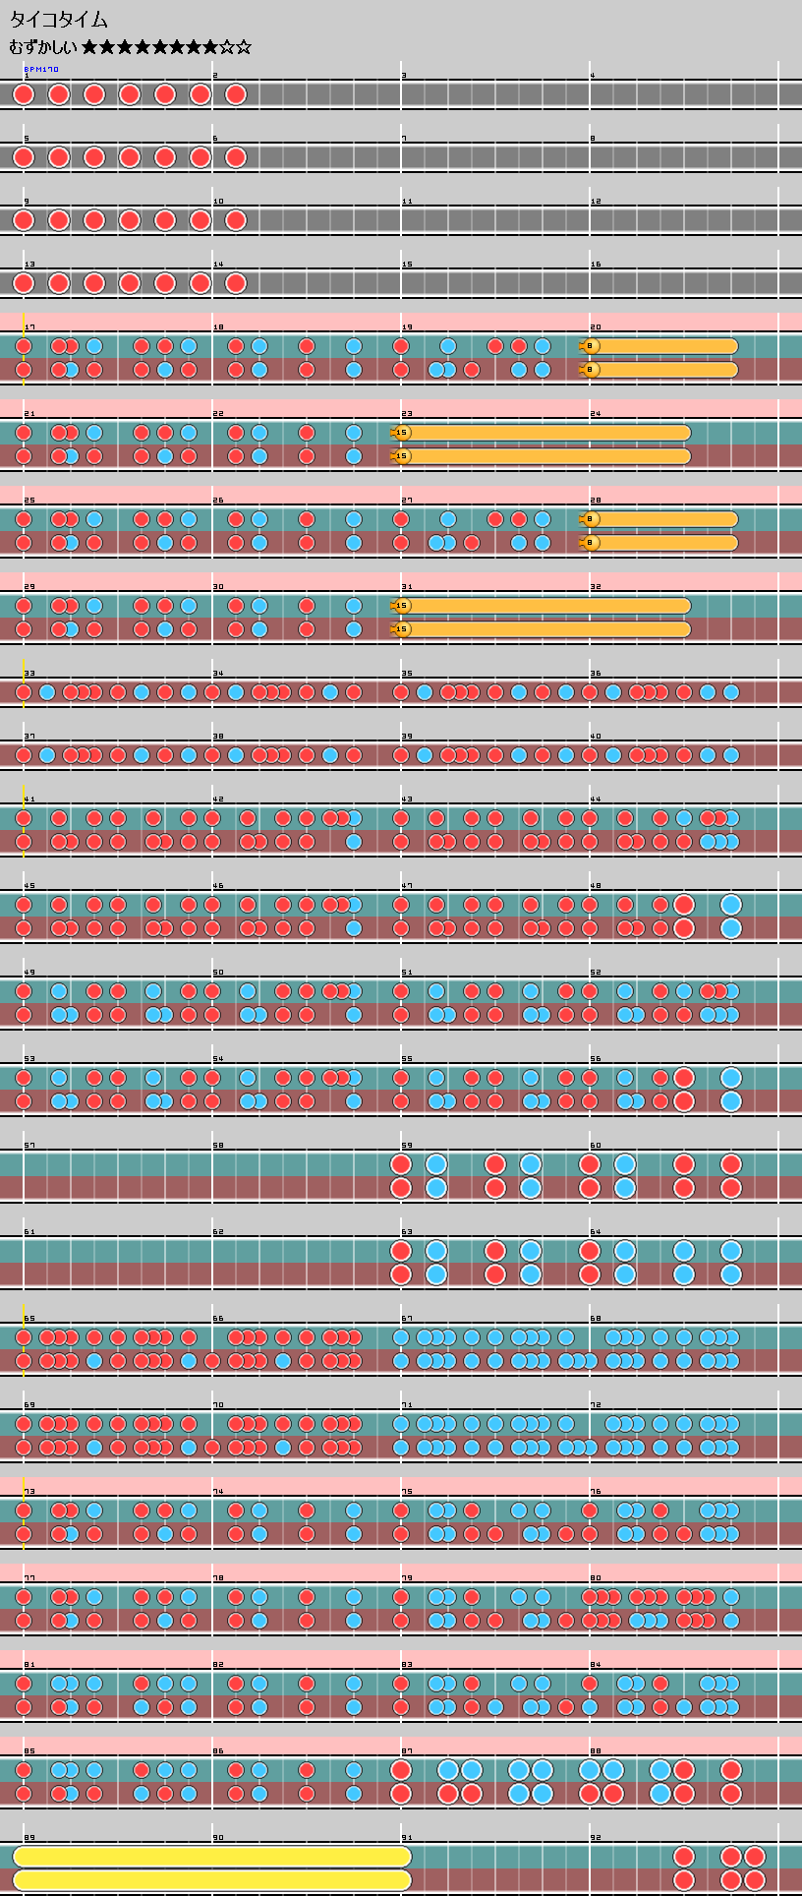Select the top-lane balloon note 15 in measure 23

click(401, 433)
